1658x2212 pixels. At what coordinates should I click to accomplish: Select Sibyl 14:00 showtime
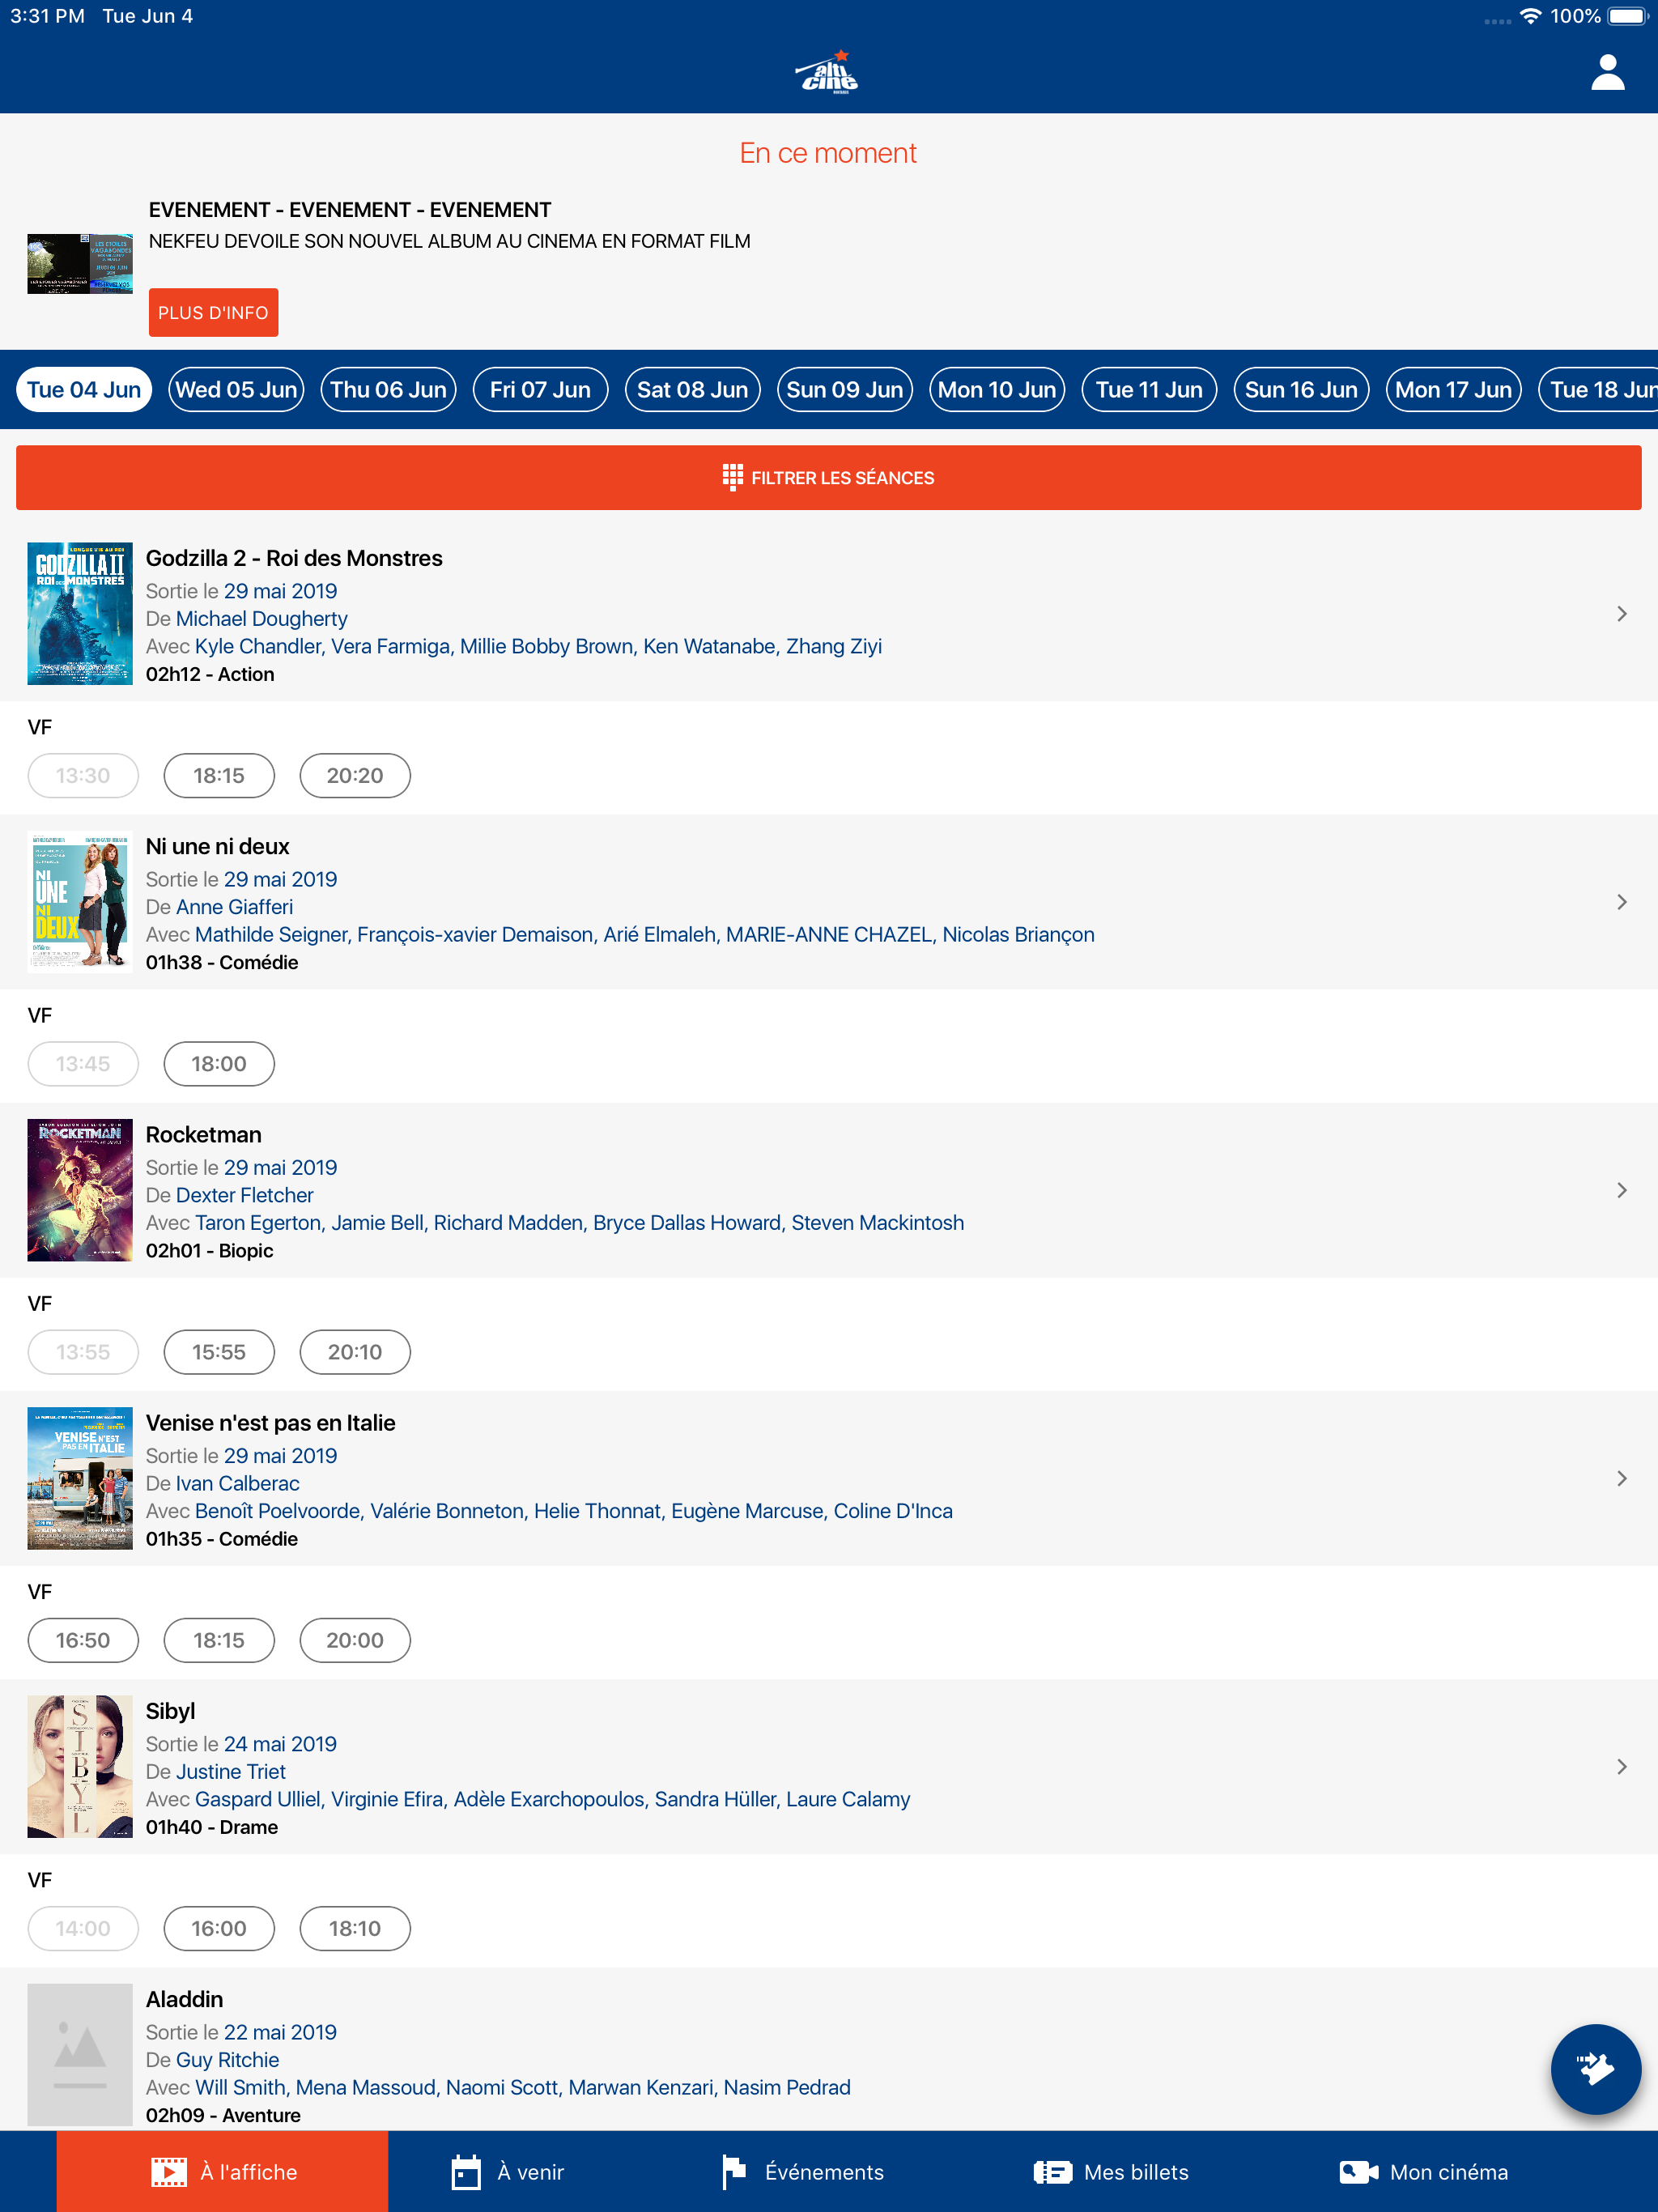tap(83, 1927)
